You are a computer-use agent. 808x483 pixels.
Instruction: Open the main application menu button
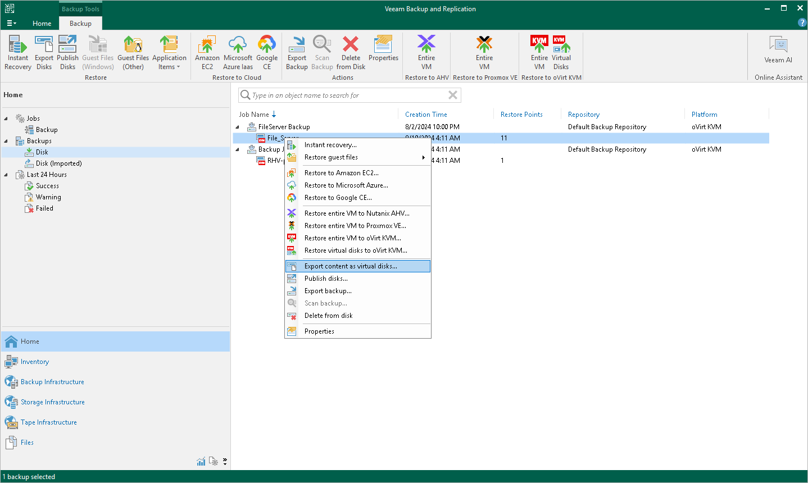11,23
